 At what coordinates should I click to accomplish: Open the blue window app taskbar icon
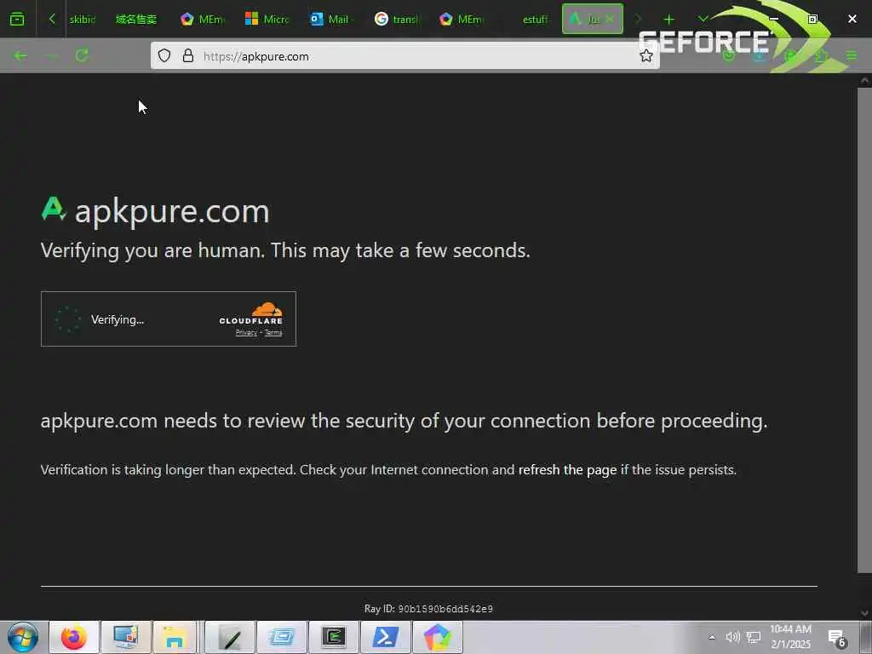click(282, 637)
